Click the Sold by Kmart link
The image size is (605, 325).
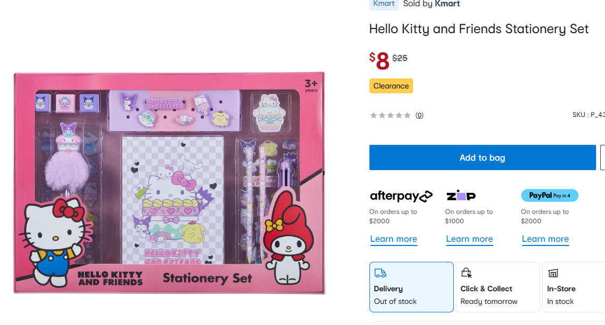[432, 4]
